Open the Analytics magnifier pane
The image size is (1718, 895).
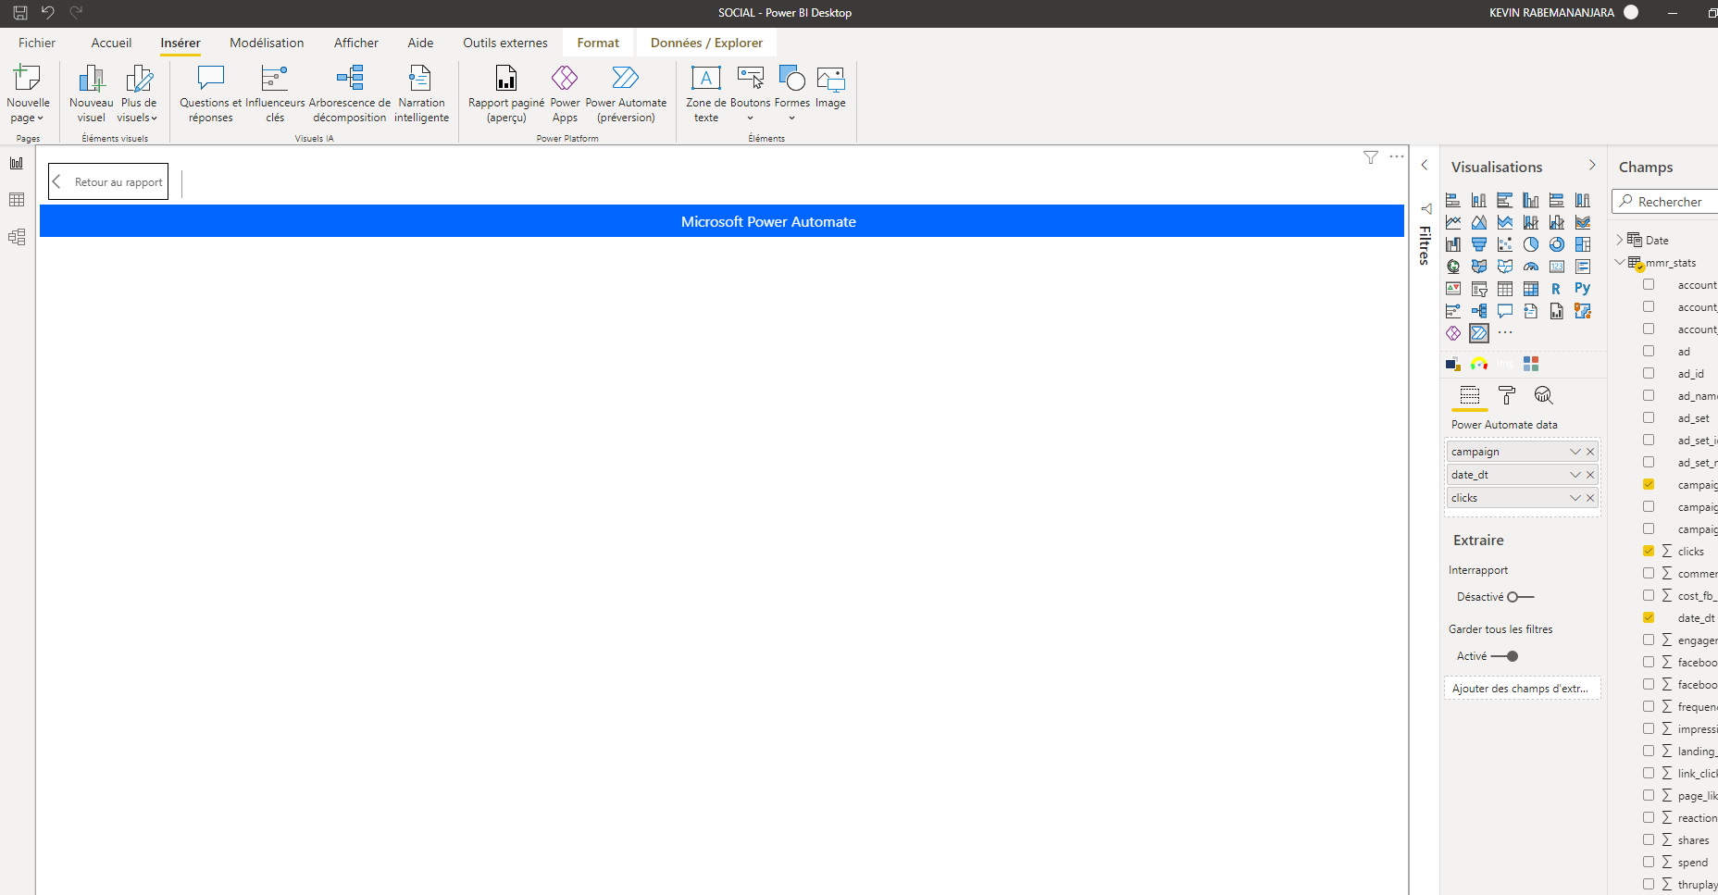(1543, 395)
